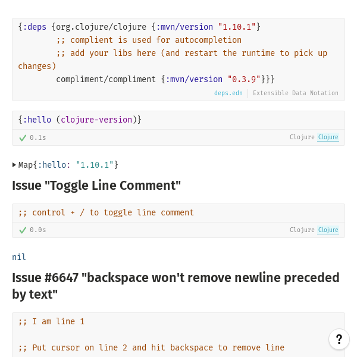This screenshot has height=357, width=357.
Task: Click the 0.1s runtime indicator
Action: point(37,137)
